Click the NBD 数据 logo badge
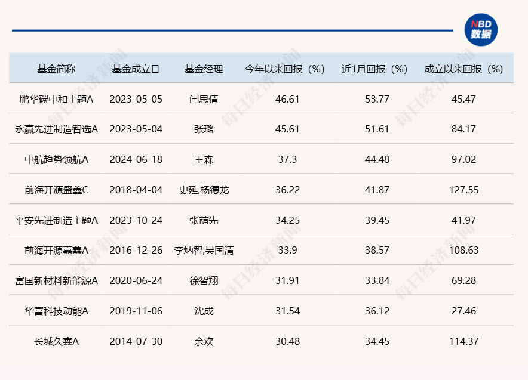This screenshot has width=528, height=380. point(481,30)
